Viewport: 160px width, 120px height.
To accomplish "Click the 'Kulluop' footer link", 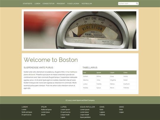I will [x=102, y=115].
